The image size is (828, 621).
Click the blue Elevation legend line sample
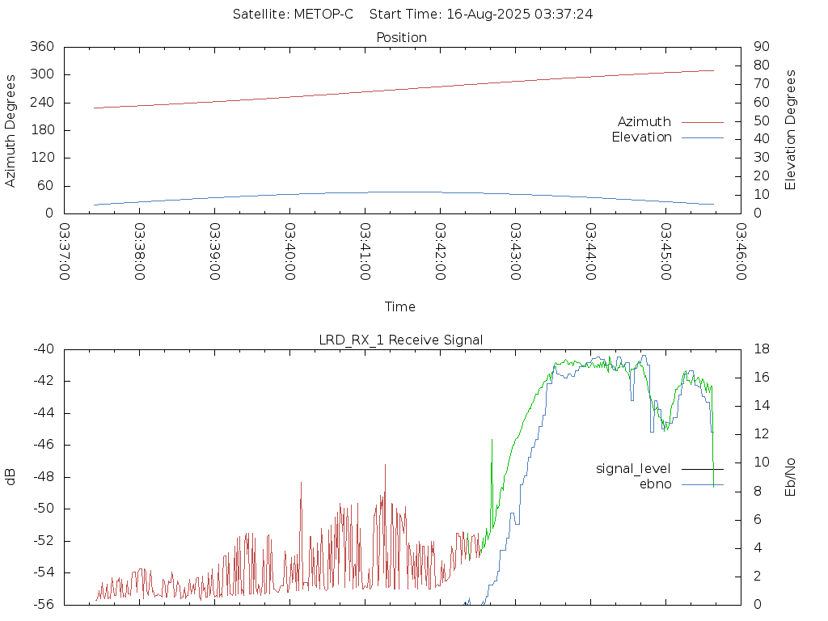(703, 137)
